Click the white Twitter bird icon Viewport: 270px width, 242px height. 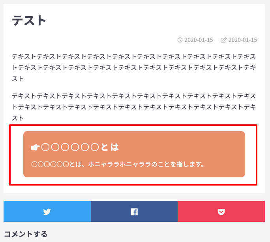click(47, 212)
